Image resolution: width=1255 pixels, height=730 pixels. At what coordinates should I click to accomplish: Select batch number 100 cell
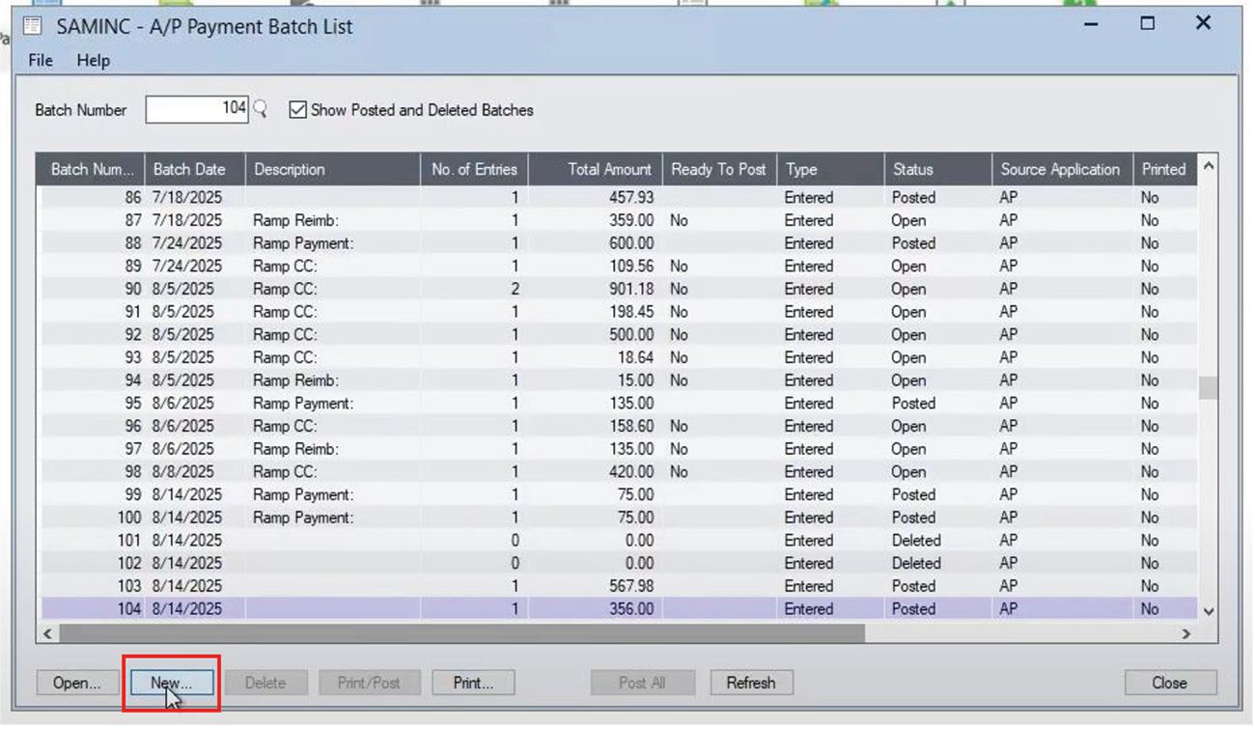coord(93,518)
